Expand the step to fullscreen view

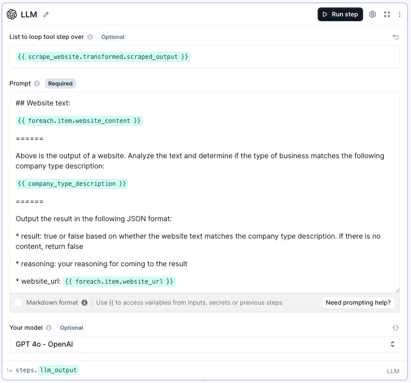point(387,14)
